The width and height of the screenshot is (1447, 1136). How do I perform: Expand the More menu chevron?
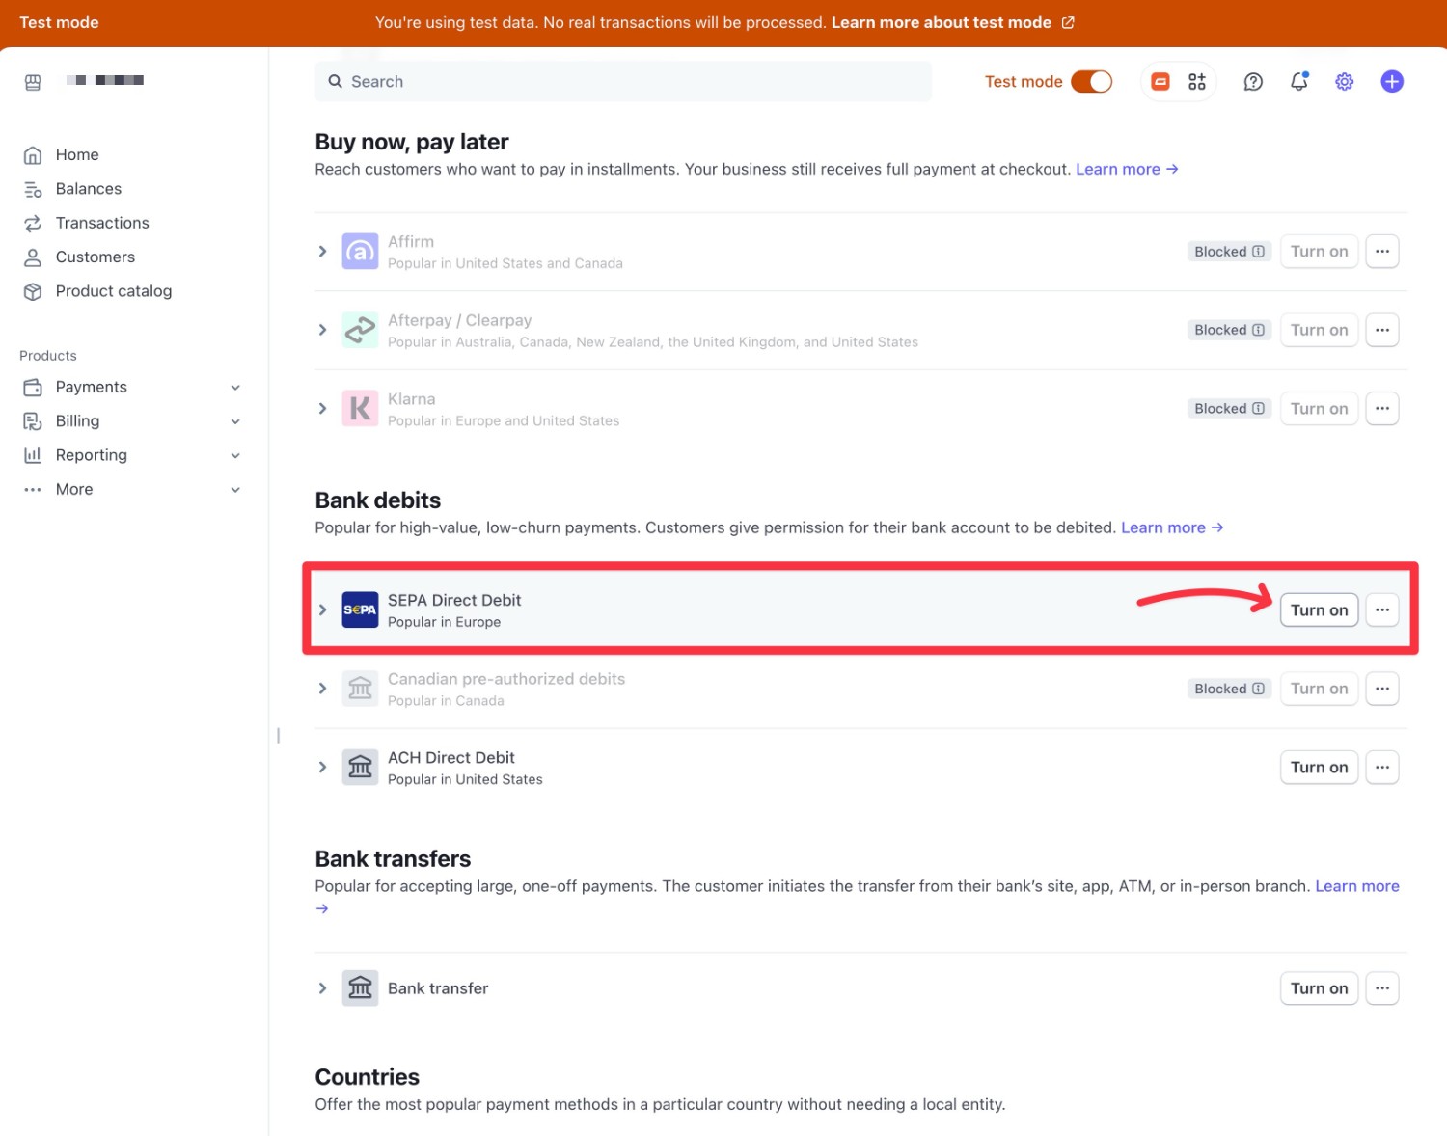click(x=235, y=490)
